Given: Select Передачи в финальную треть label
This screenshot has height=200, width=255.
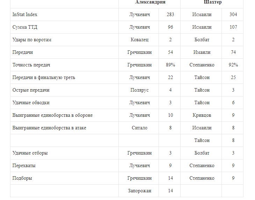Looking at the screenshot, I should point(44,78).
